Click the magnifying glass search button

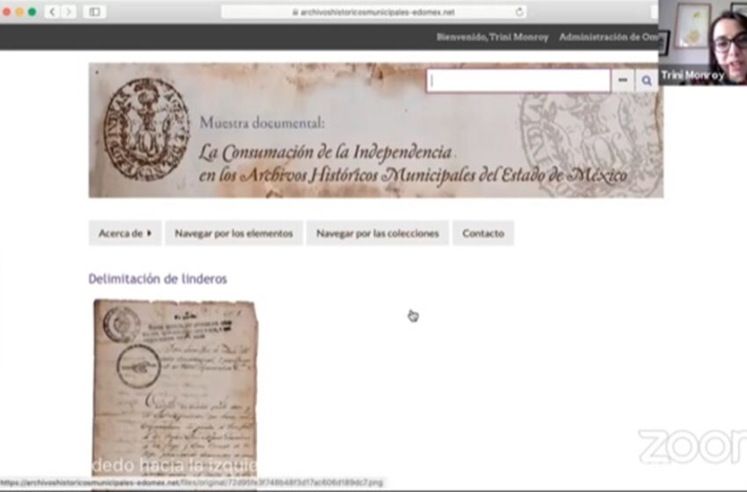coord(646,81)
